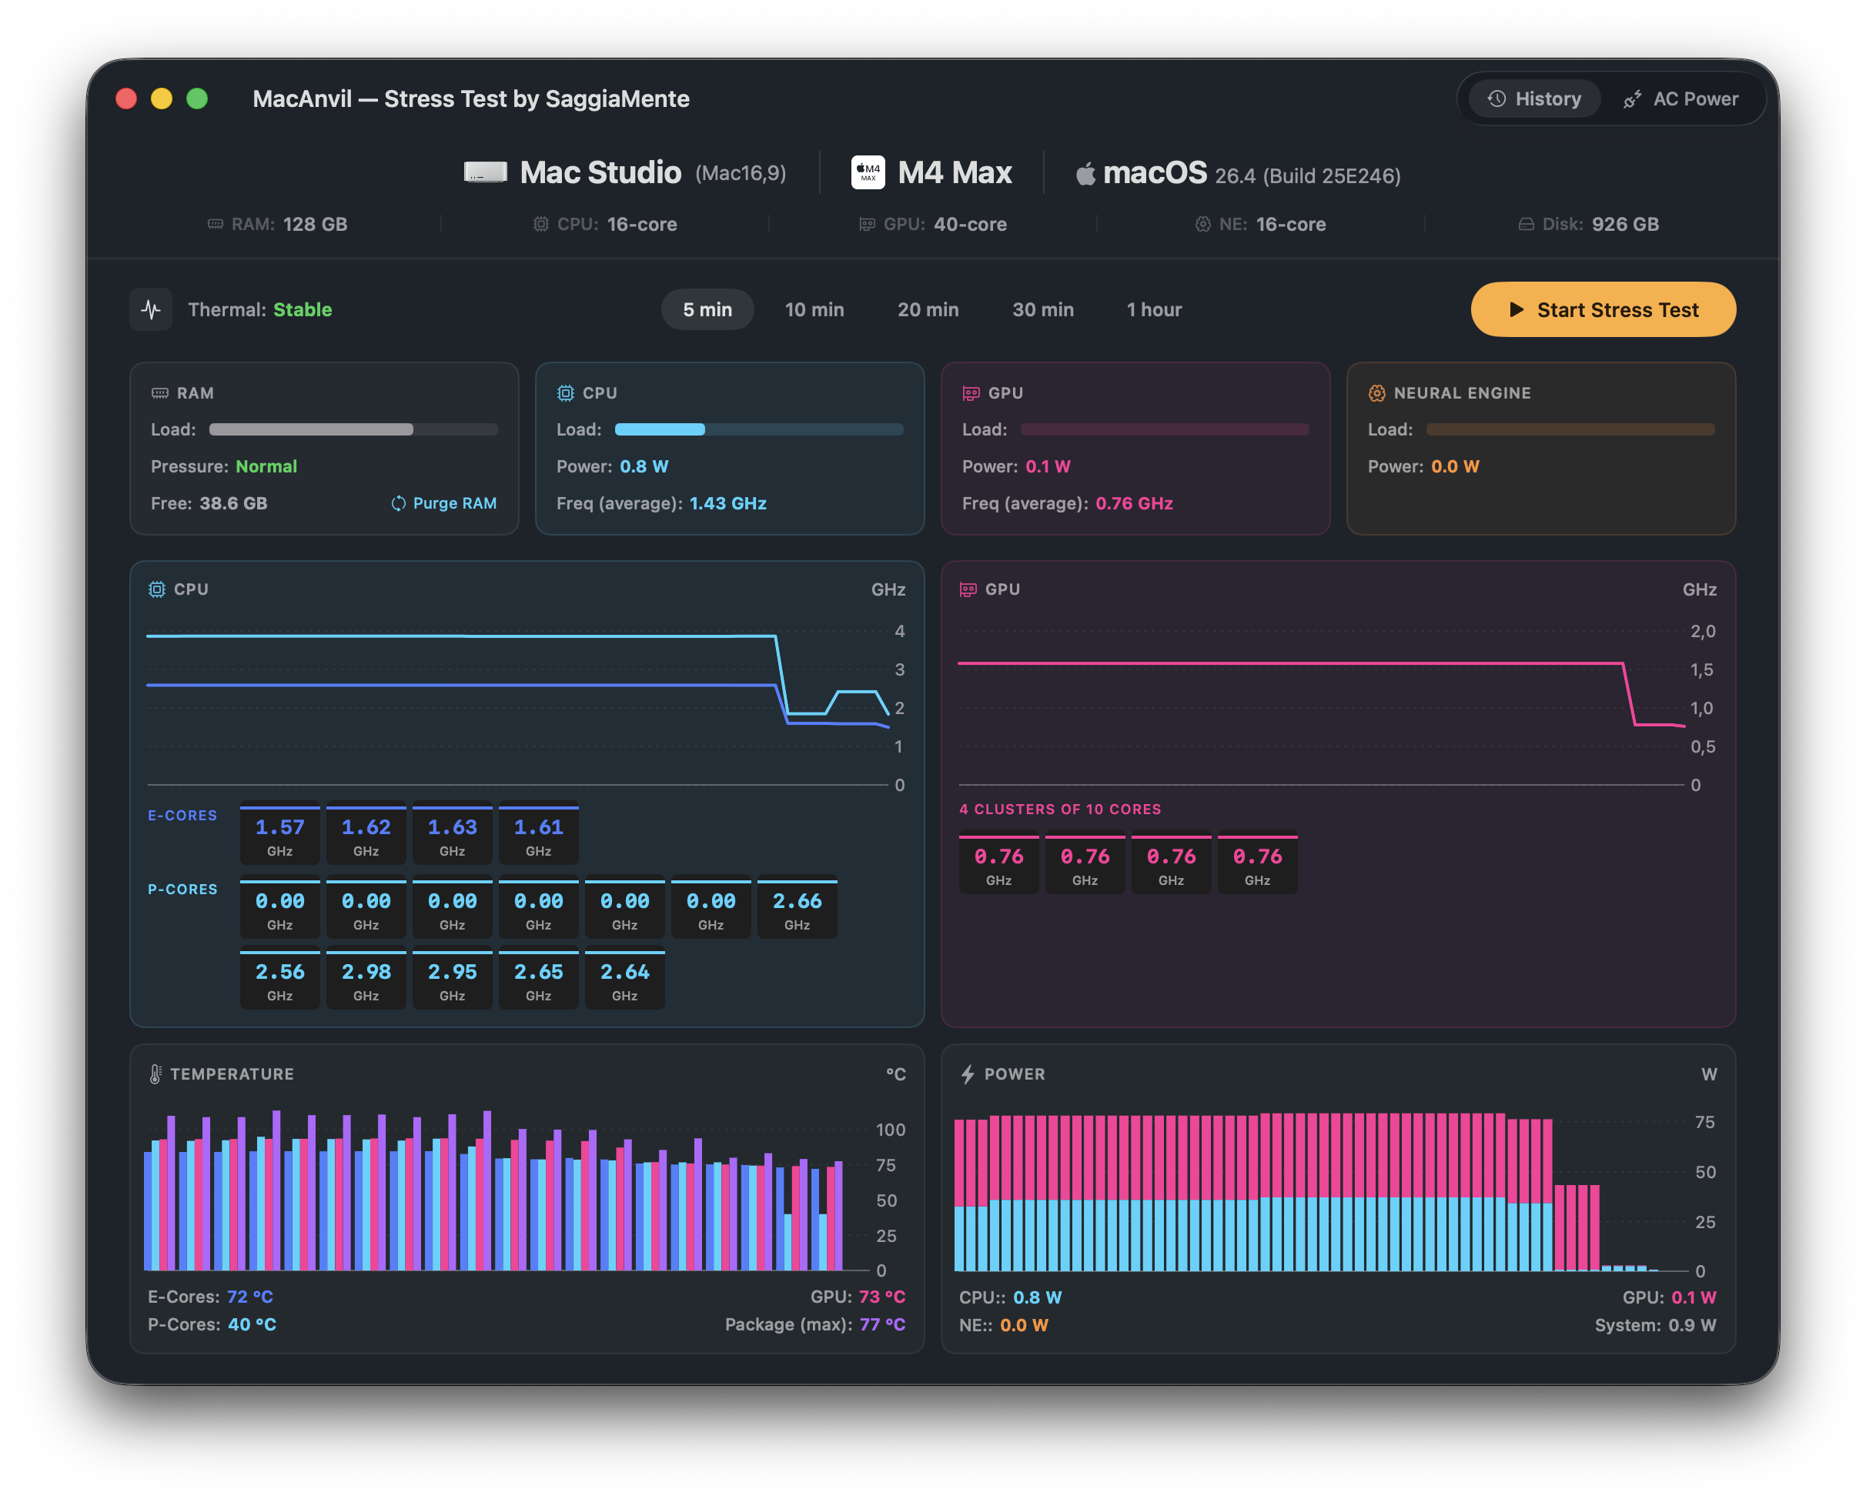The image size is (1866, 1499).
Task: Click the Package (max) 77 °C reading
Action: click(815, 1324)
